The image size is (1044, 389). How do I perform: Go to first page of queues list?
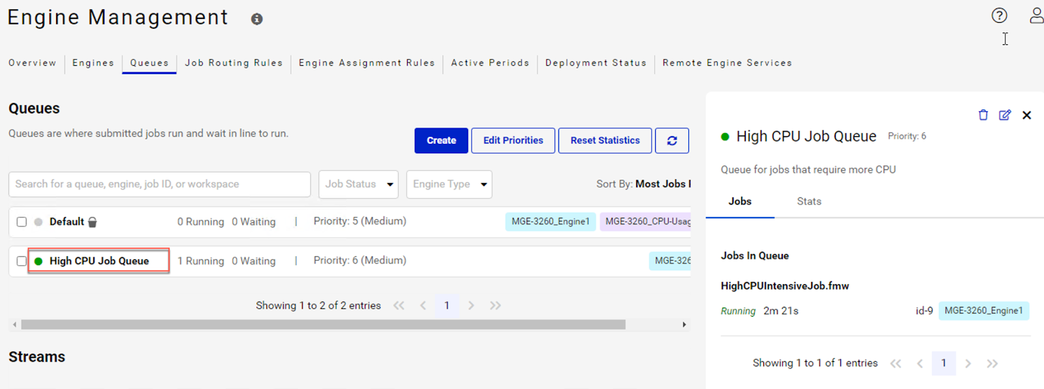(399, 306)
